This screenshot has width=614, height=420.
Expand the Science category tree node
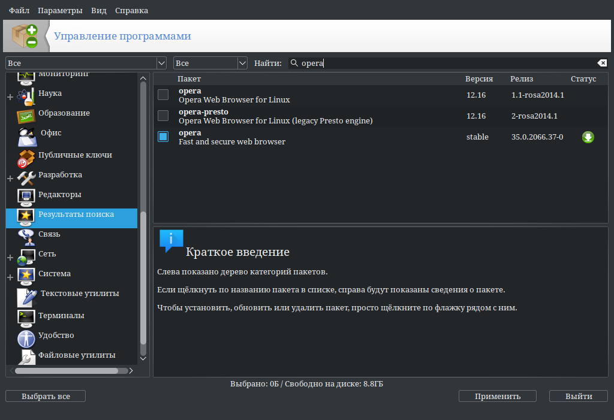click(10, 96)
